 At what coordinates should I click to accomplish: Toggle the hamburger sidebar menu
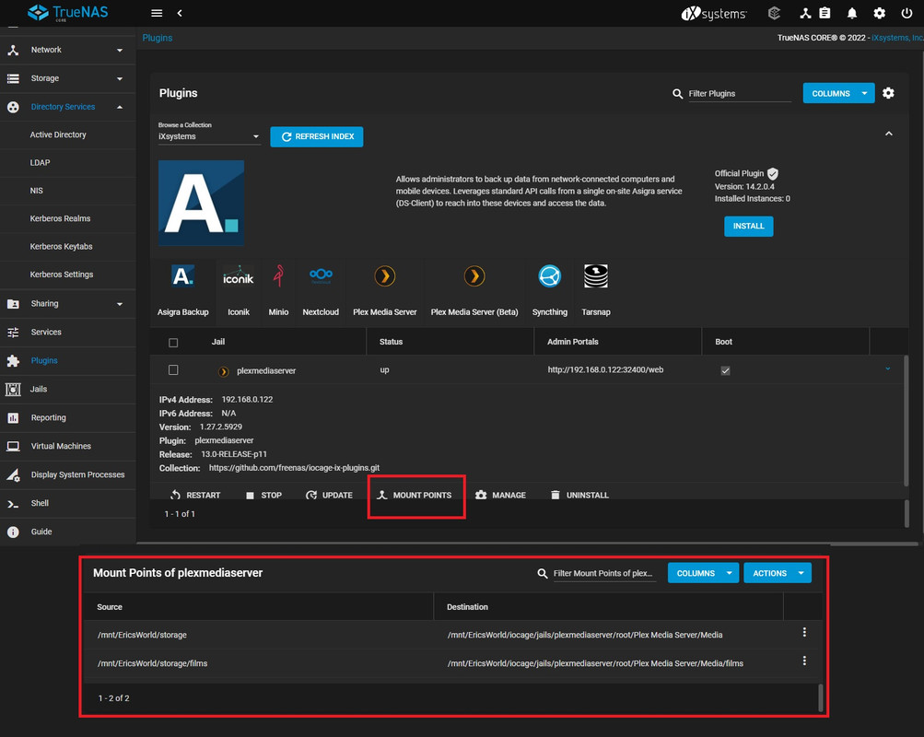(157, 13)
